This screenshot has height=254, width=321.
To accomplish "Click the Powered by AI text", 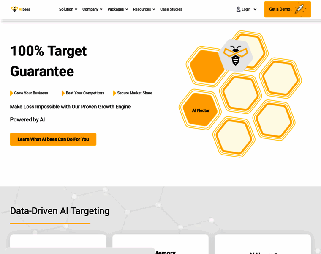I will 27,119.
